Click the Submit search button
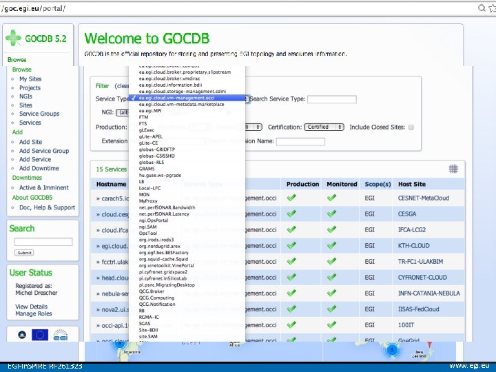 tap(24, 253)
